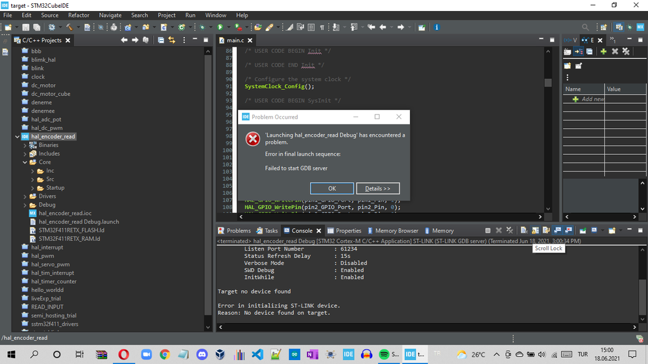Toggle Pin Console icon
This screenshot has height=364, width=648.
coord(582,231)
